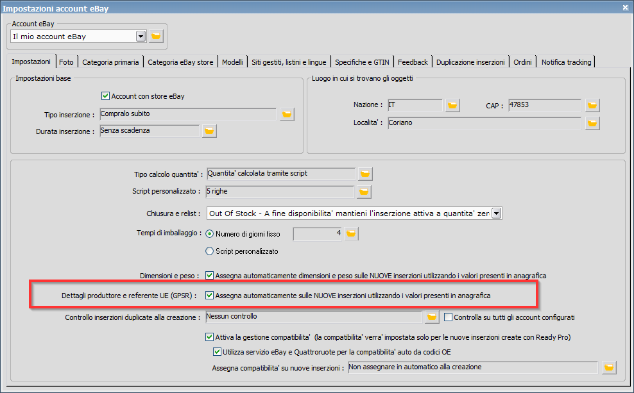Click Assegna compatibilita' su nuove inserzioni field
This screenshot has height=393, width=634.
[473, 367]
